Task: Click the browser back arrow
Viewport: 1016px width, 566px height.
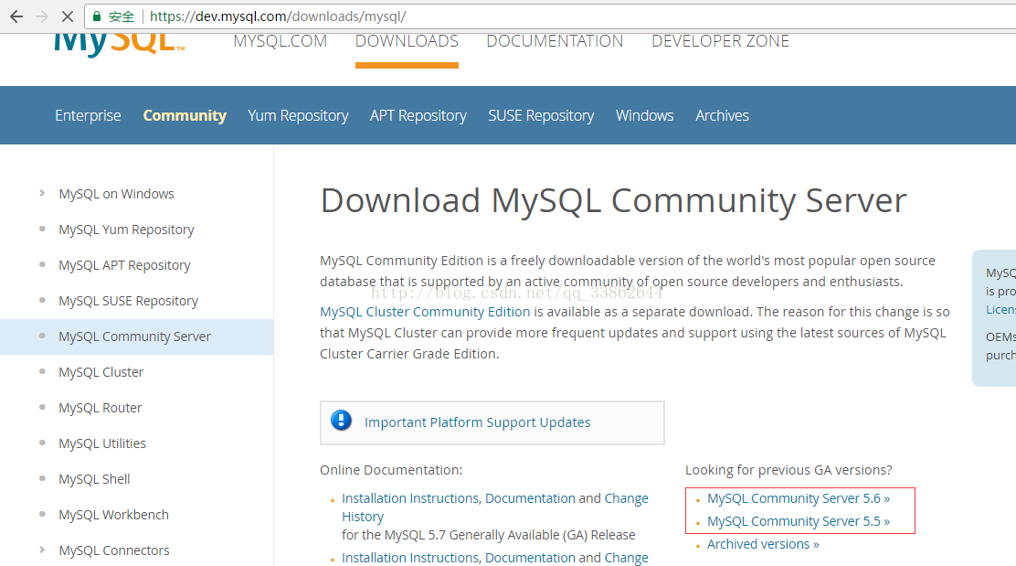Action: pos(16,16)
